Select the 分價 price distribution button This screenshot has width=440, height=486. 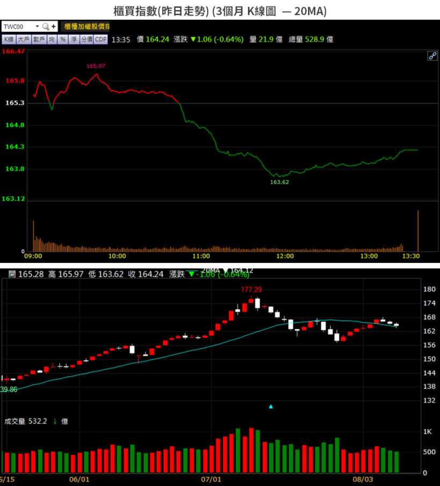tap(86, 39)
